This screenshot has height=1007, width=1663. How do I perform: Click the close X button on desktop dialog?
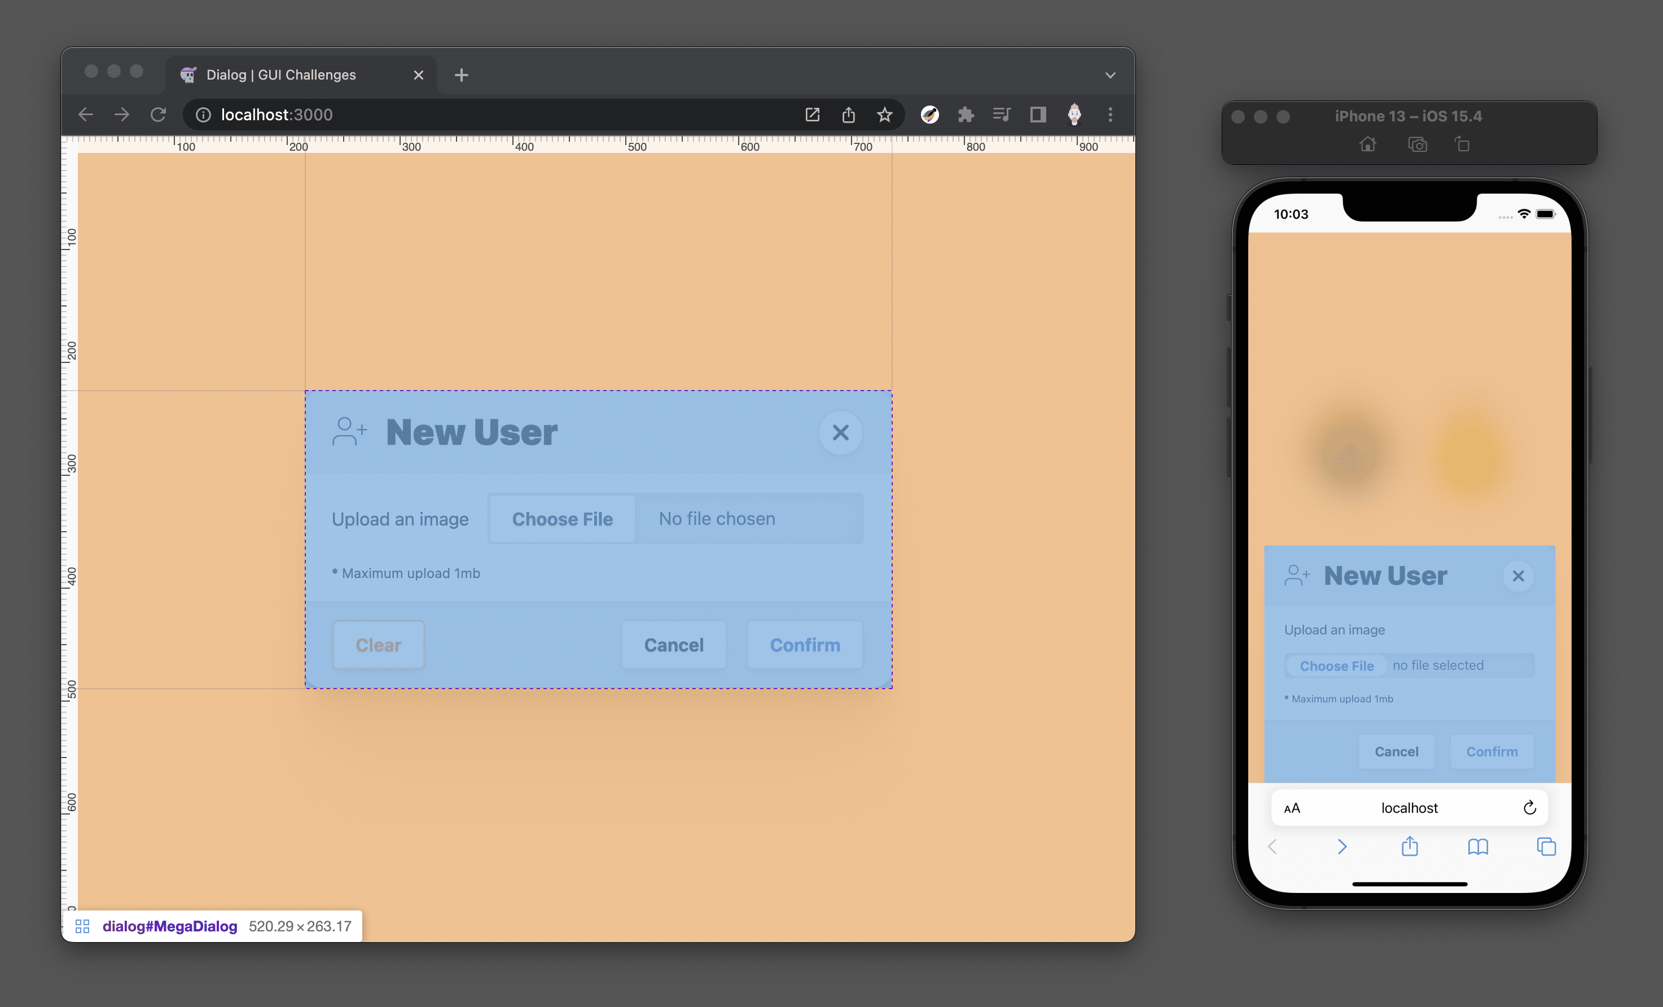(841, 432)
